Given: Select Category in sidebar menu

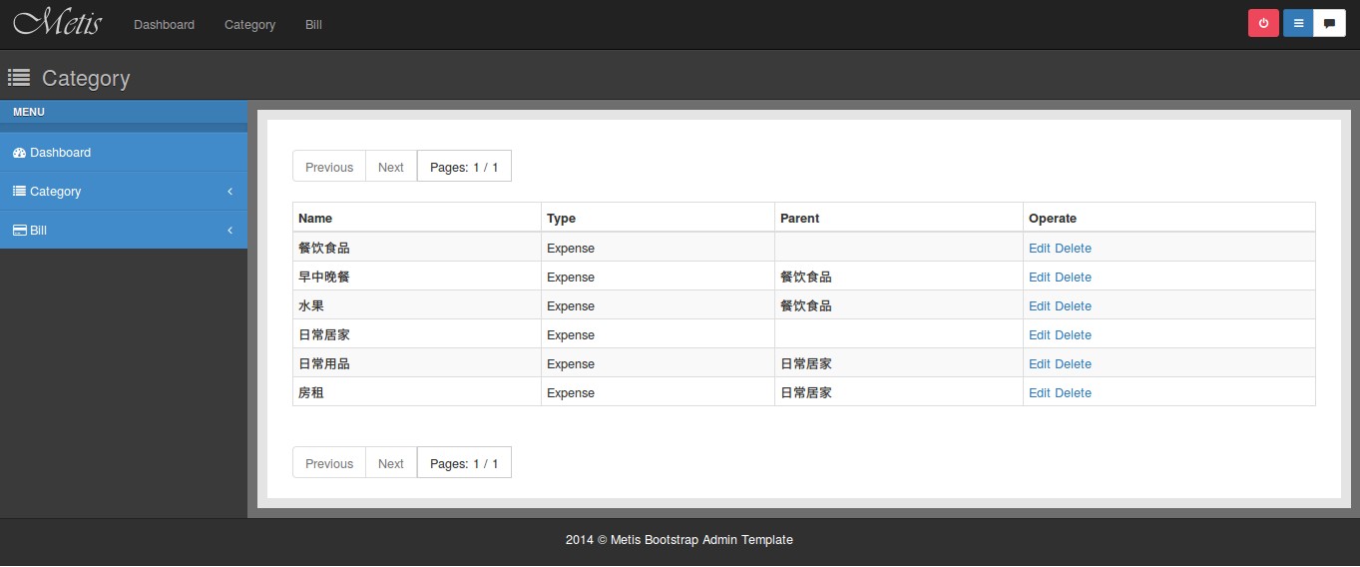Looking at the screenshot, I should tap(124, 191).
